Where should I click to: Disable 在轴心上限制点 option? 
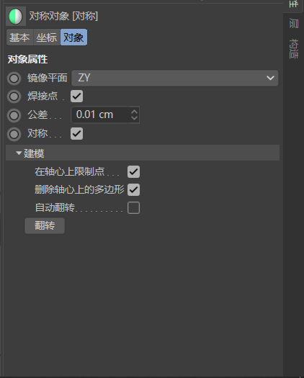click(133, 171)
